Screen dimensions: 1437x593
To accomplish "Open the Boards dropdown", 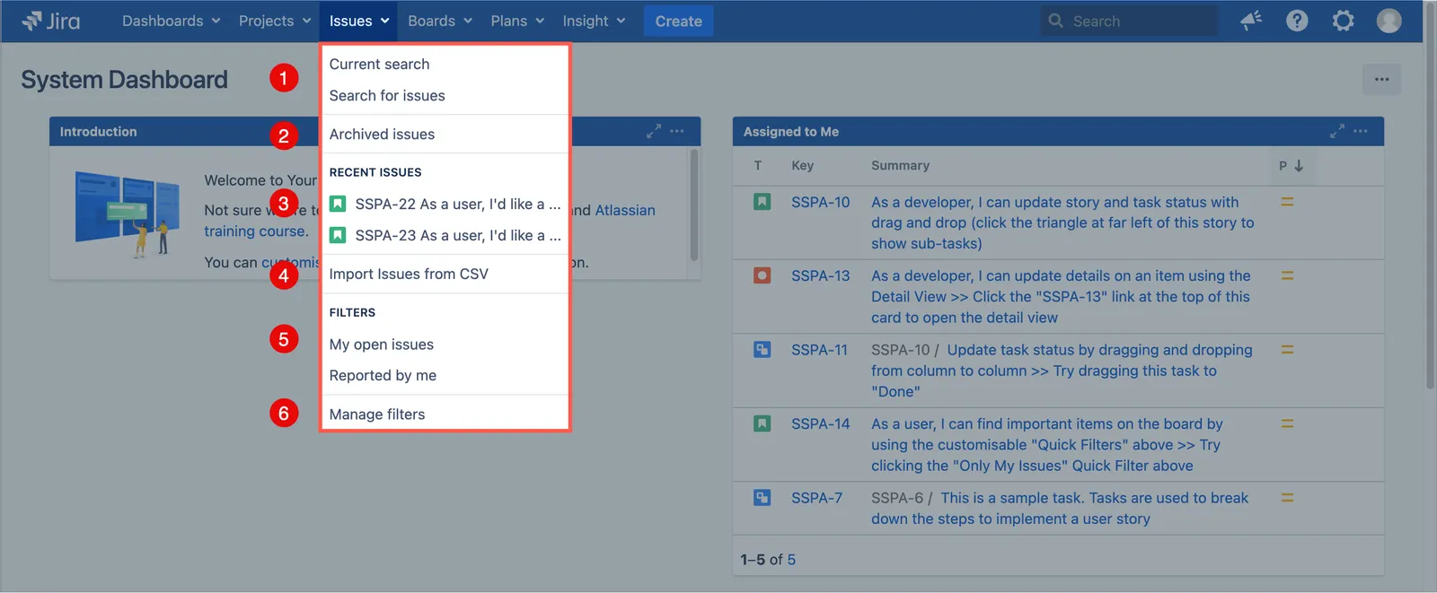I will 440,21.
